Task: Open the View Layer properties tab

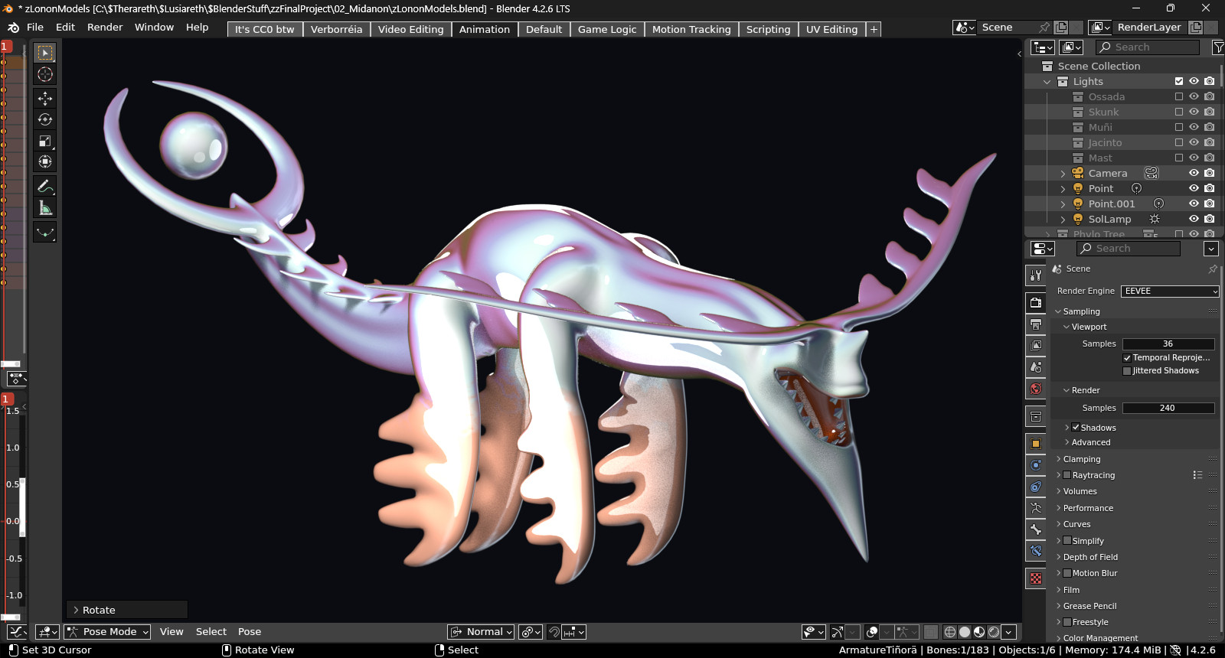Action: (1036, 346)
